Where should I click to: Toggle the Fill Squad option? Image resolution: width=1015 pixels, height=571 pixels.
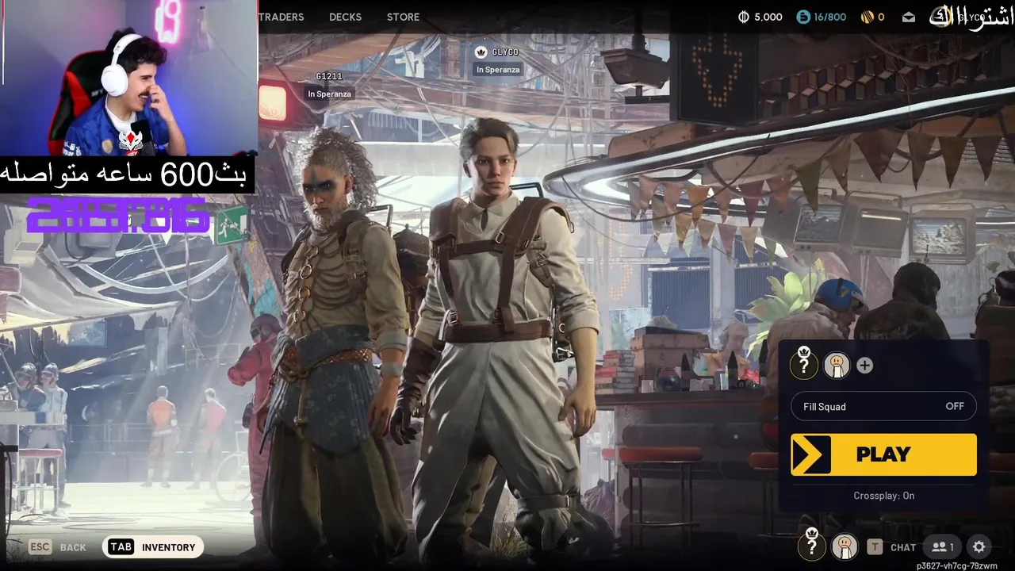[883, 406]
